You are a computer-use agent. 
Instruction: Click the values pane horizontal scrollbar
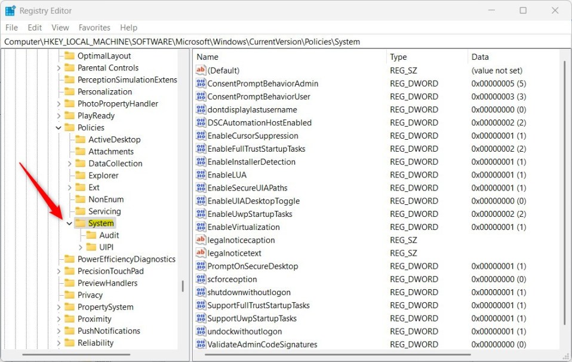click(337, 354)
